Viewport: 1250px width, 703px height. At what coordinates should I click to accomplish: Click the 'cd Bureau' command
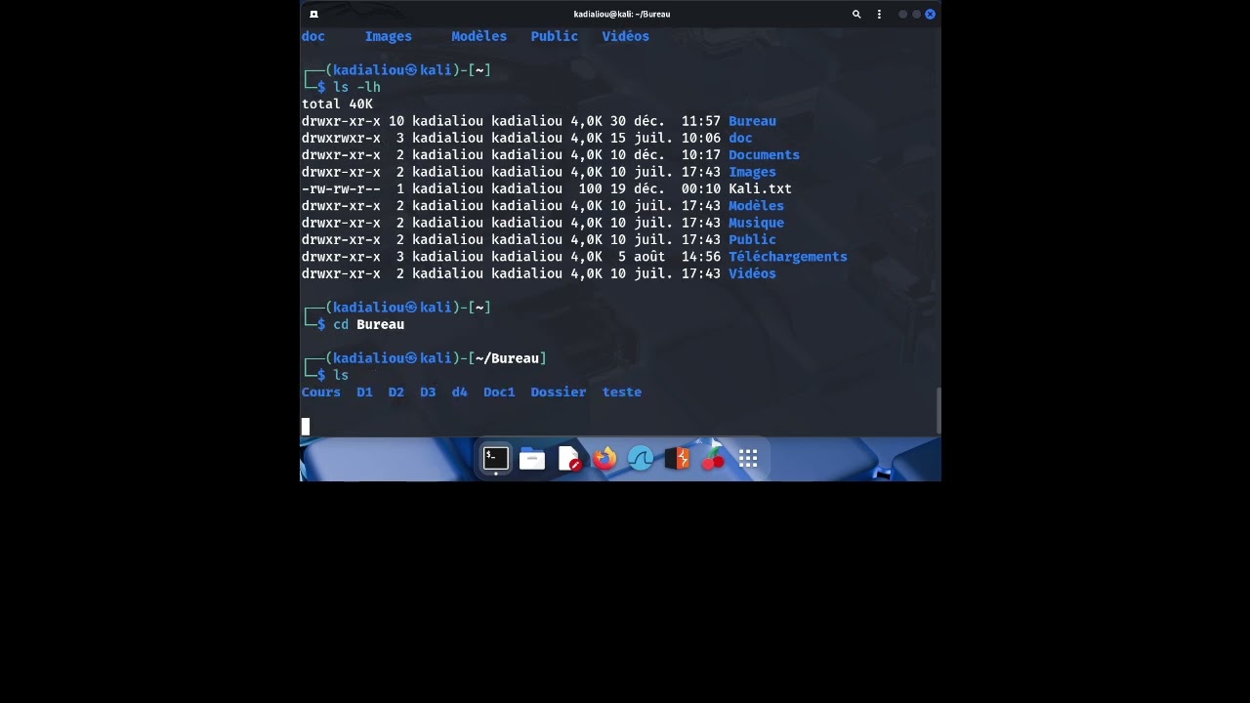coord(368,324)
